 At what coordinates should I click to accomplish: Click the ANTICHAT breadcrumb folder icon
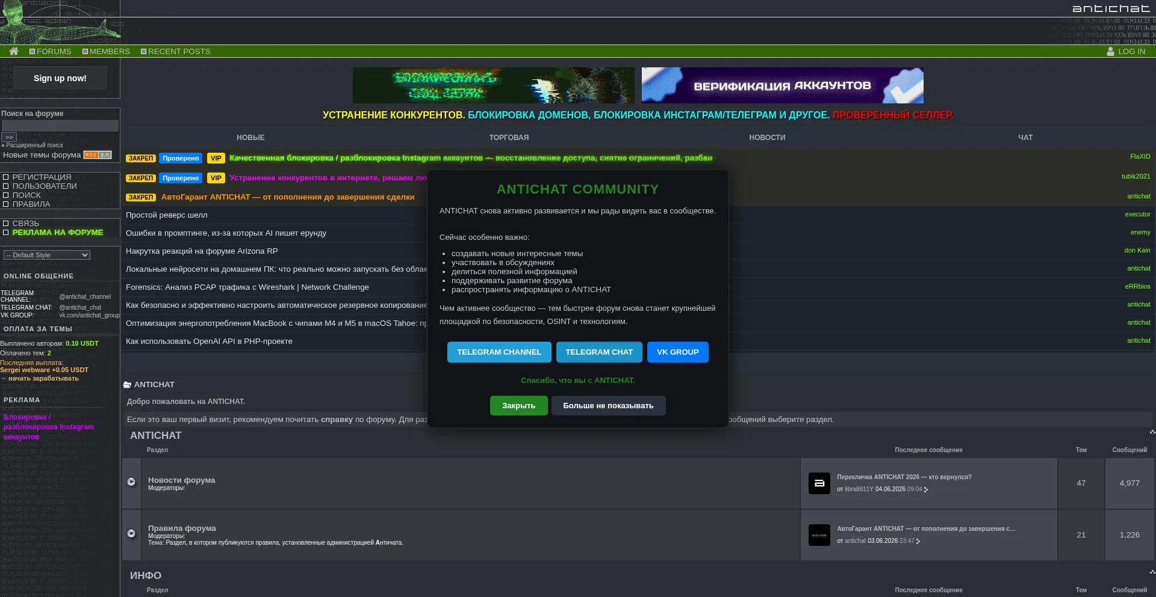click(x=127, y=385)
